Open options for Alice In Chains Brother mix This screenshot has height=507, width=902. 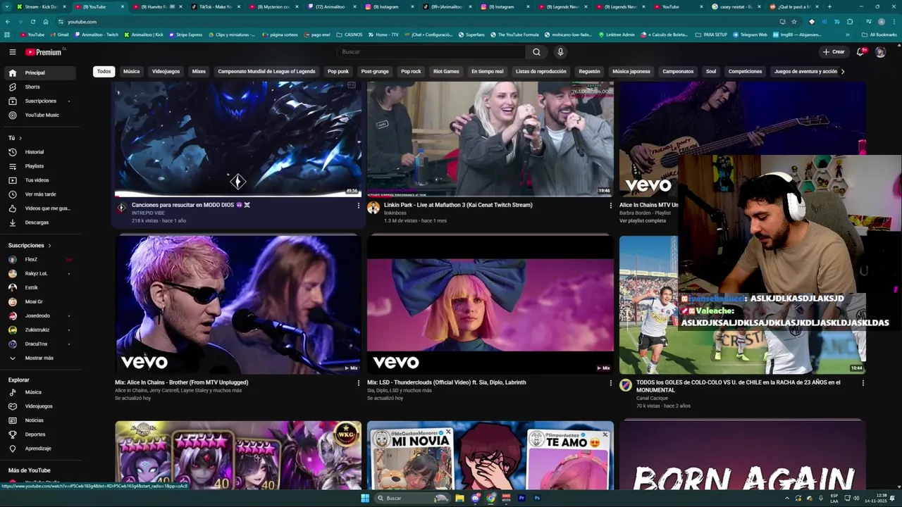[x=358, y=383]
